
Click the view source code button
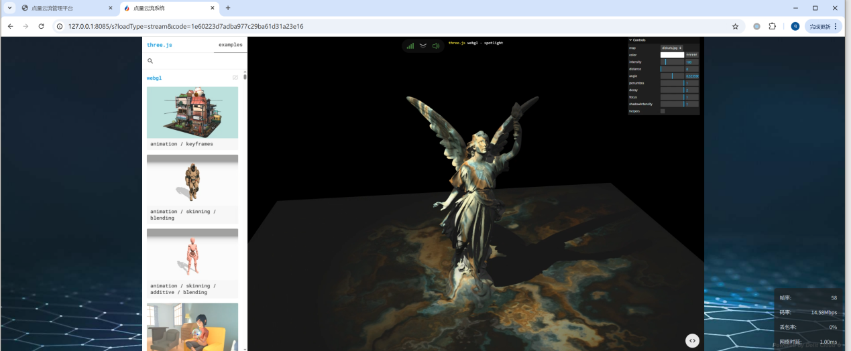[692, 340]
